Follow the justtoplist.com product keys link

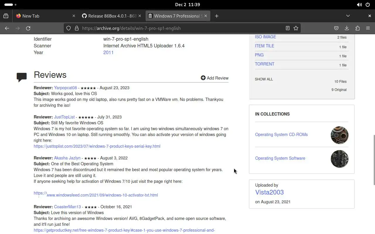tap(97, 146)
